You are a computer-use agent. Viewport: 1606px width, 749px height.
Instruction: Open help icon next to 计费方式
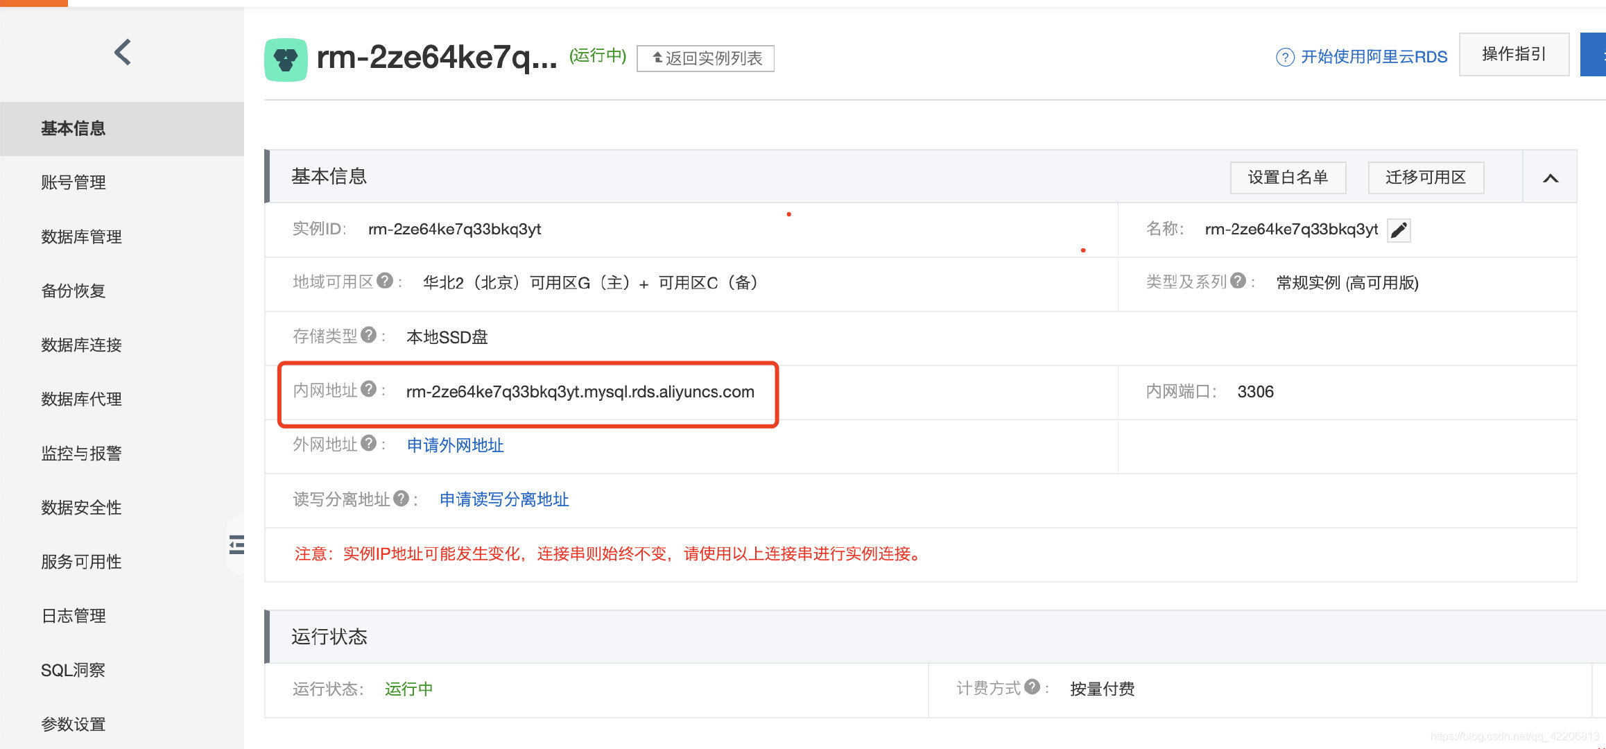coord(1033,687)
